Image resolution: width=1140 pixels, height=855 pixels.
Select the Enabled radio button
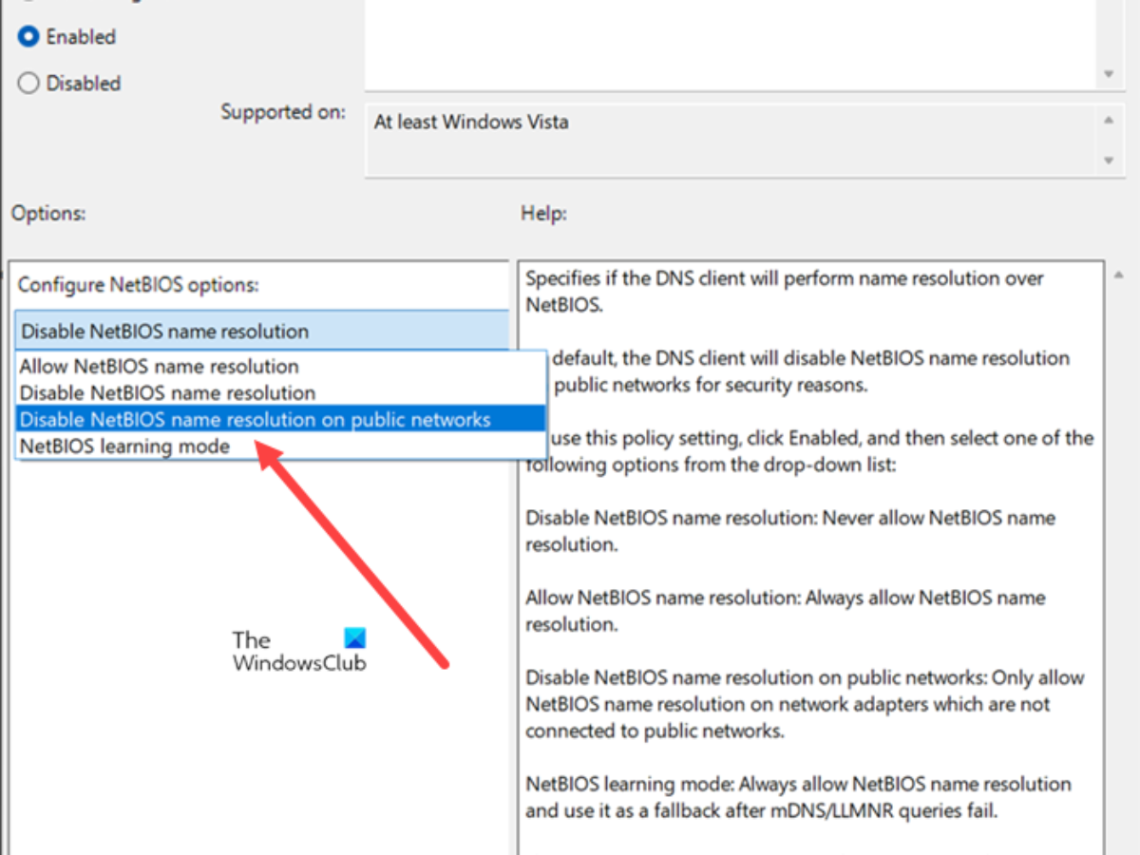click(29, 37)
